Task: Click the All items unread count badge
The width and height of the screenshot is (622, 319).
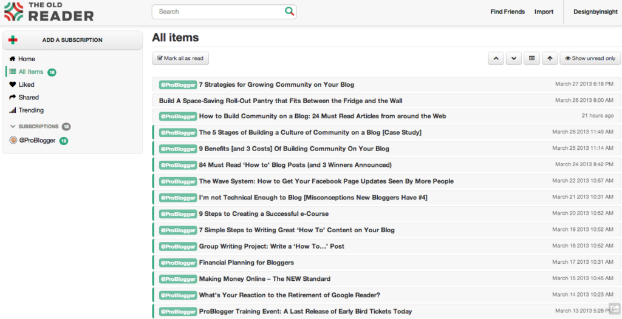Action: (x=52, y=72)
